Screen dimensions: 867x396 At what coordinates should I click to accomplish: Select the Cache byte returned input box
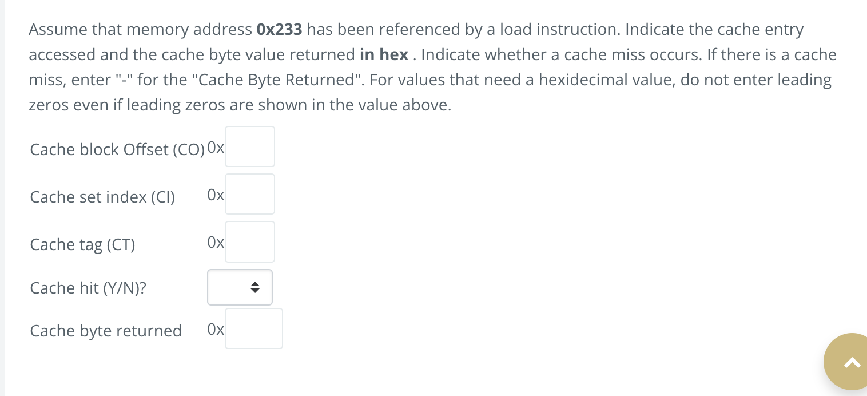253,328
